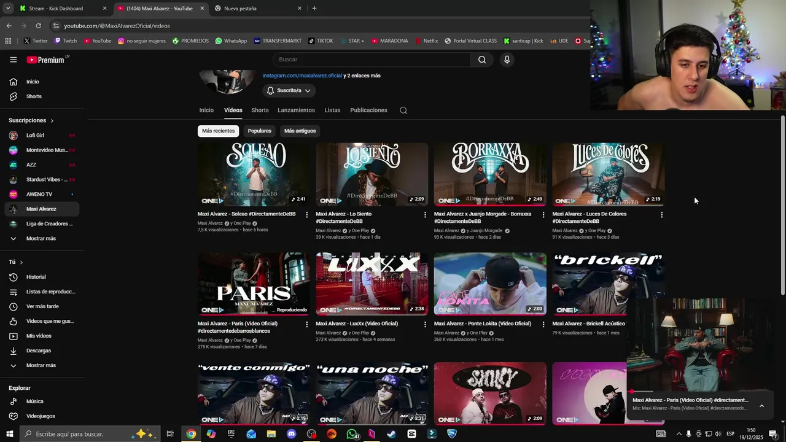786x442 pixels.
Task: Open Steam from the taskbar
Action: click(391, 434)
